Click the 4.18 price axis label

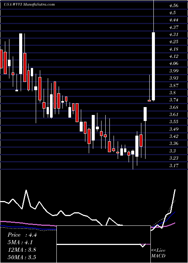point(174,49)
